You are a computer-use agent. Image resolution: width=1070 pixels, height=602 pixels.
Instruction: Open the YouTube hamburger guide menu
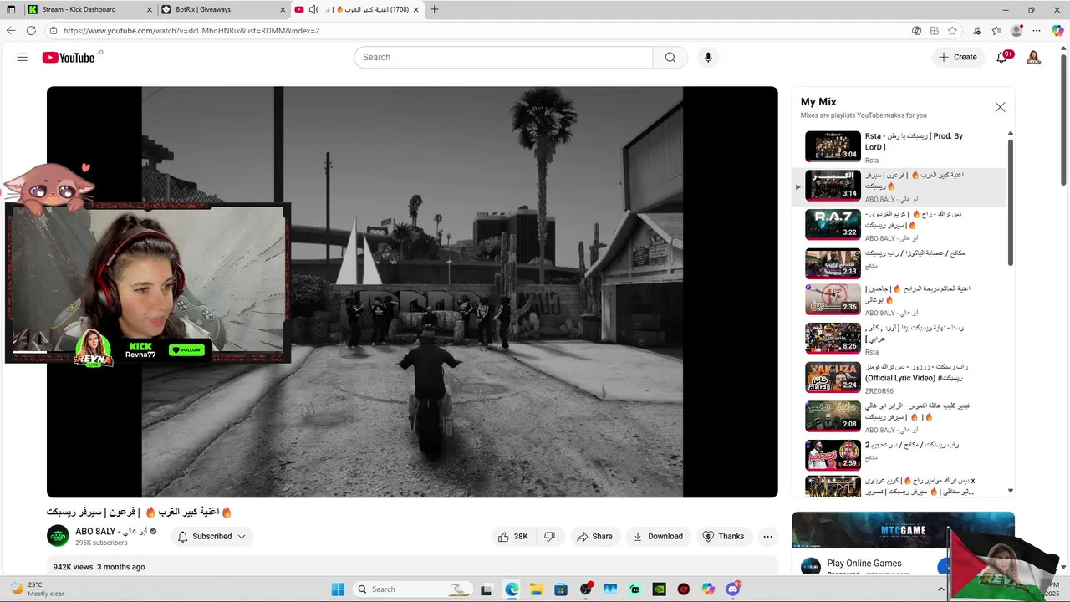(x=23, y=57)
